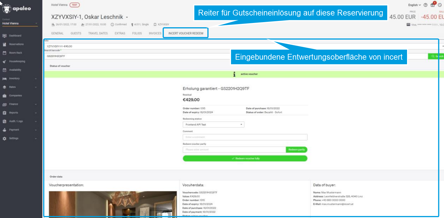Click the Confirmed status info icon
The height and width of the screenshot is (218, 444).
tap(112, 24)
